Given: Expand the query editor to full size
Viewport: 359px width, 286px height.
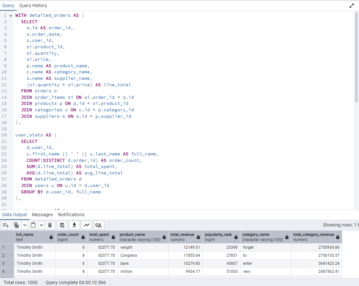Looking at the screenshot, I should click(x=352, y=6).
